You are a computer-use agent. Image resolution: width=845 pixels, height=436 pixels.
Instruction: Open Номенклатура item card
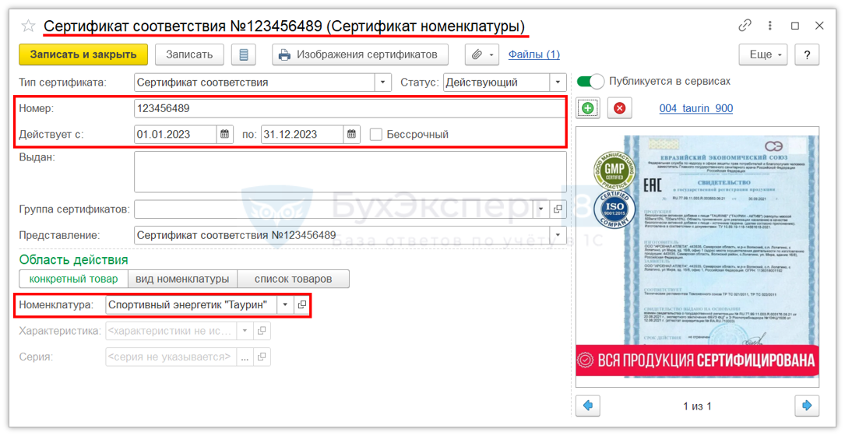[x=302, y=304]
